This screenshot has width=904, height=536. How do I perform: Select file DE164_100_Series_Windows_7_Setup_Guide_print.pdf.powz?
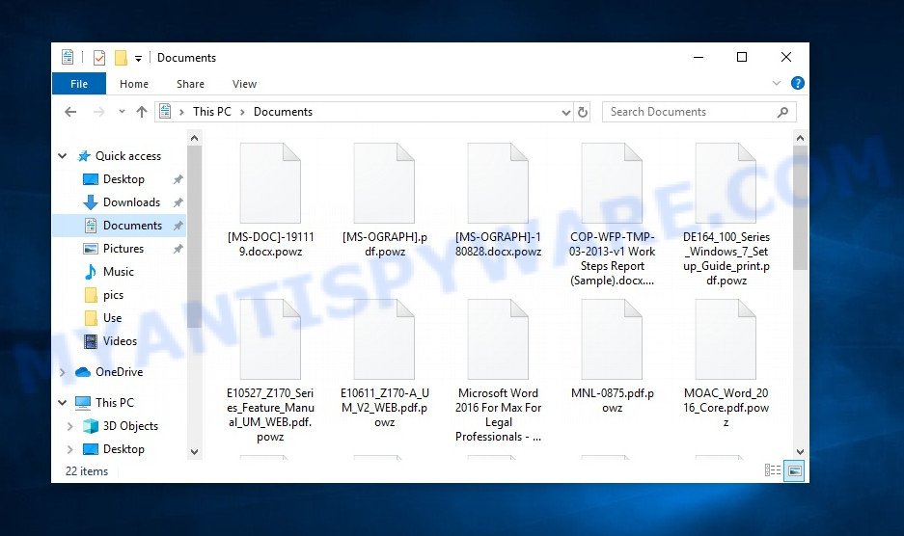point(726,214)
